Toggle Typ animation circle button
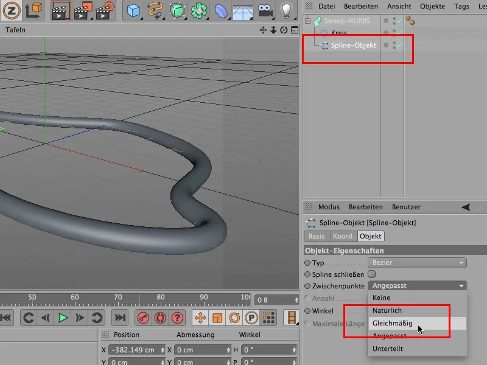Image resolution: width=487 pixels, height=365 pixels. (307, 263)
